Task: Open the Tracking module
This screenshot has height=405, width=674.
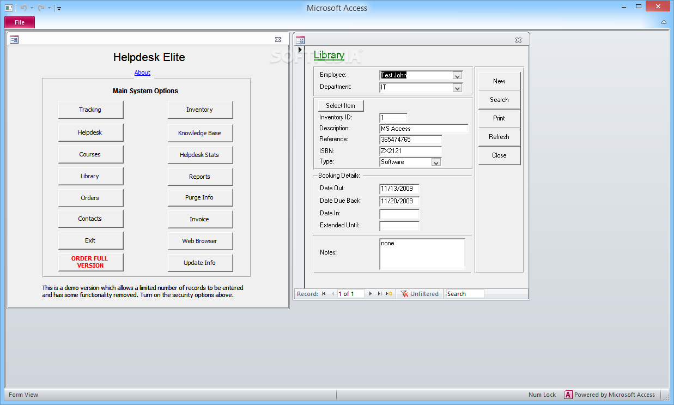Action: coord(90,110)
